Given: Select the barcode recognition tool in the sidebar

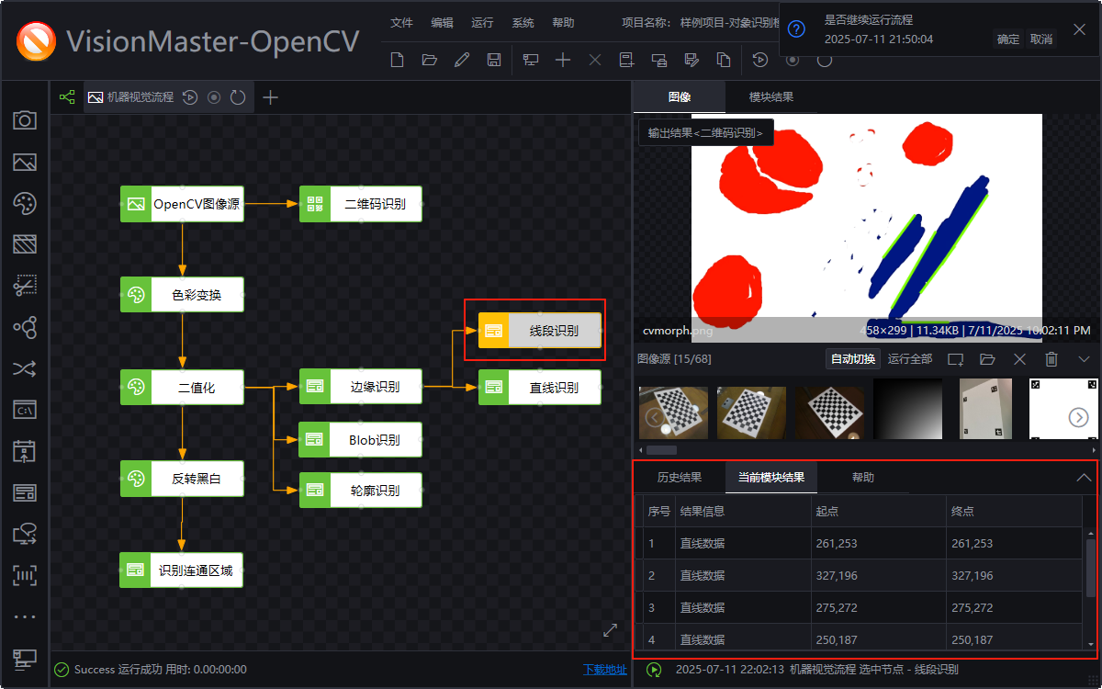Looking at the screenshot, I should (x=24, y=575).
